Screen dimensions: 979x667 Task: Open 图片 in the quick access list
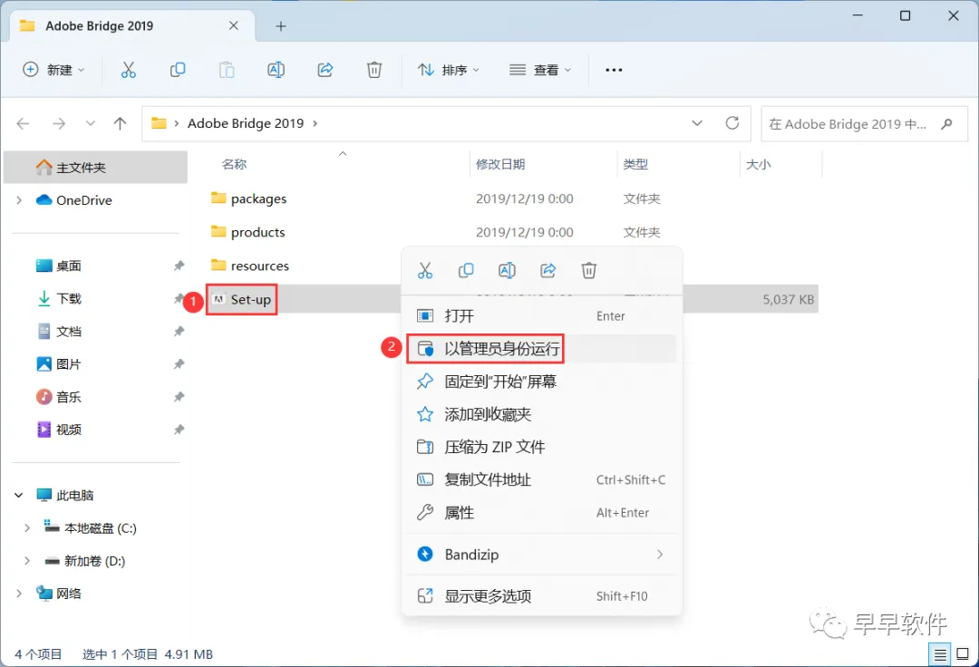tap(59, 364)
